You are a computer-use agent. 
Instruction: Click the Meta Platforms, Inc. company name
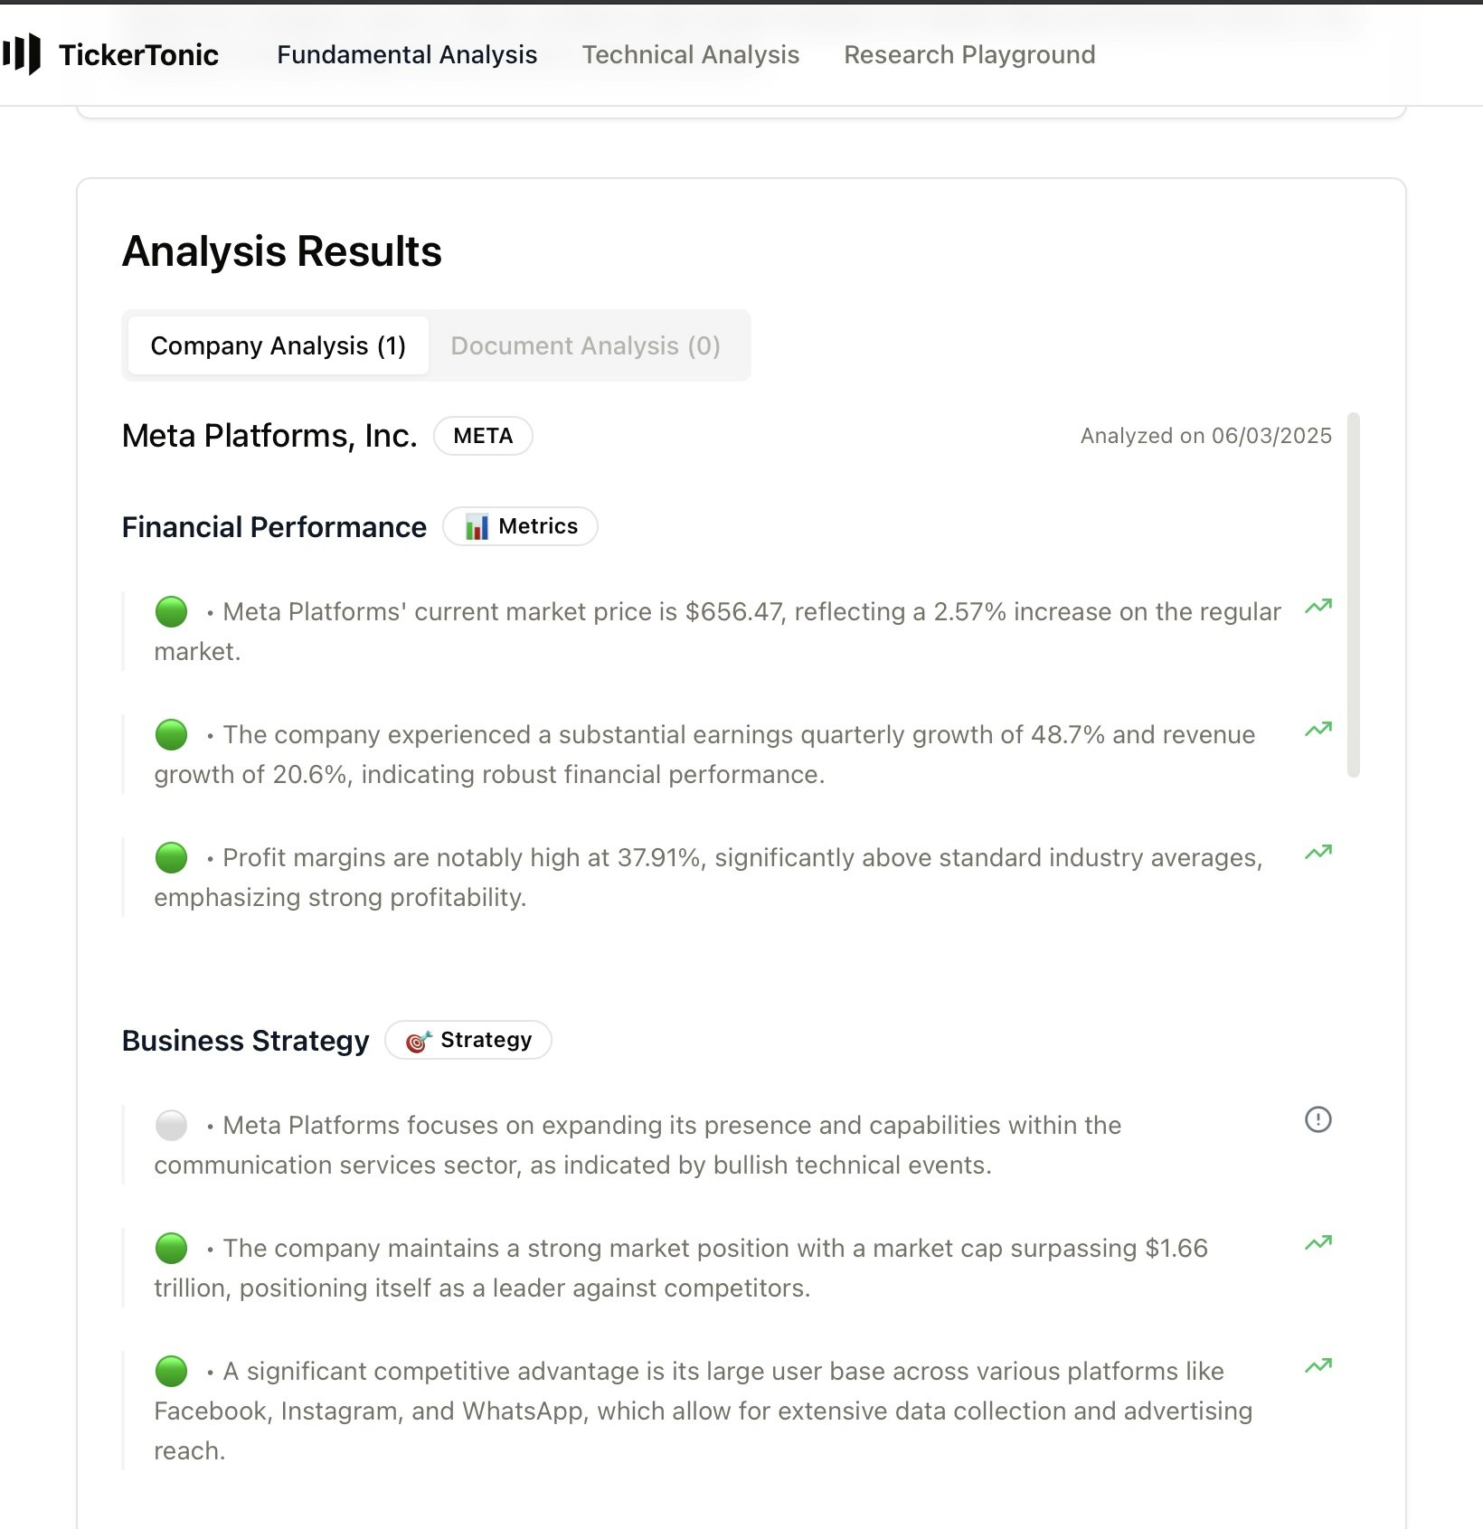pyautogui.click(x=269, y=436)
